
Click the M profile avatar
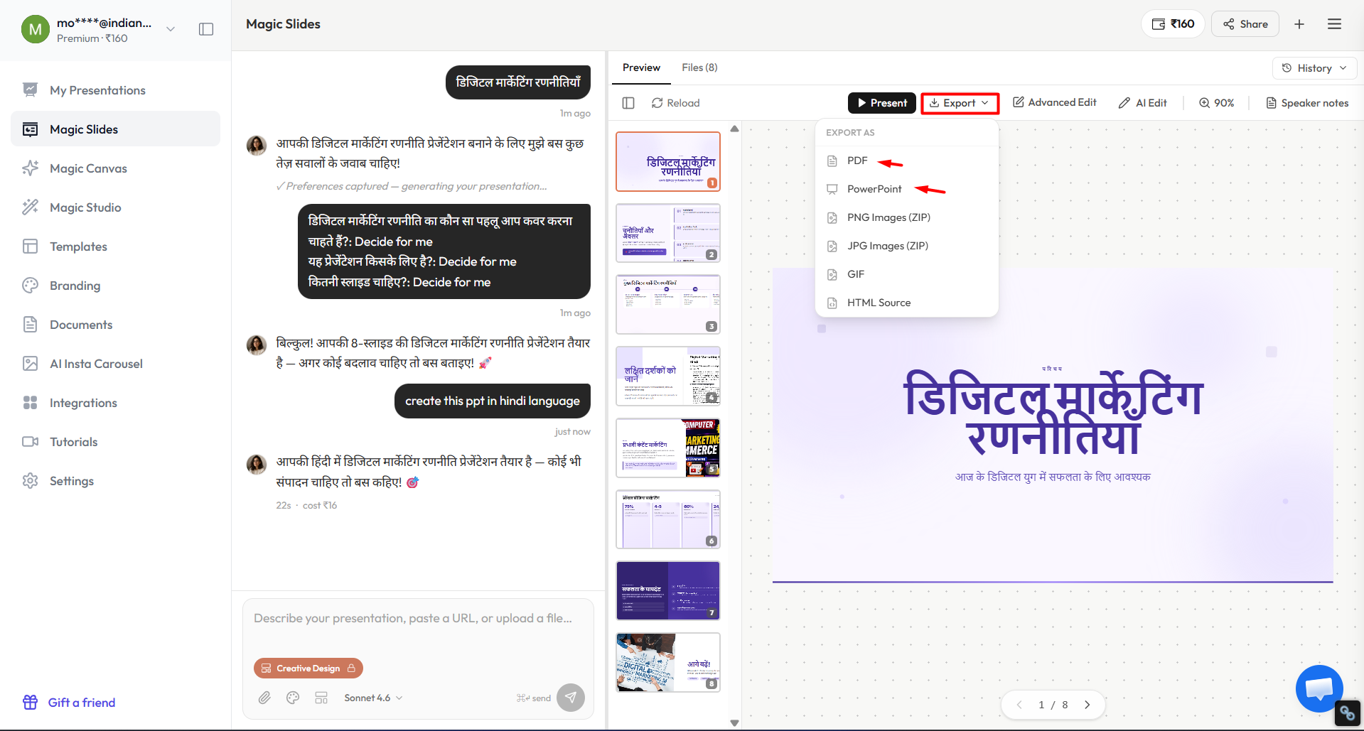click(x=36, y=29)
